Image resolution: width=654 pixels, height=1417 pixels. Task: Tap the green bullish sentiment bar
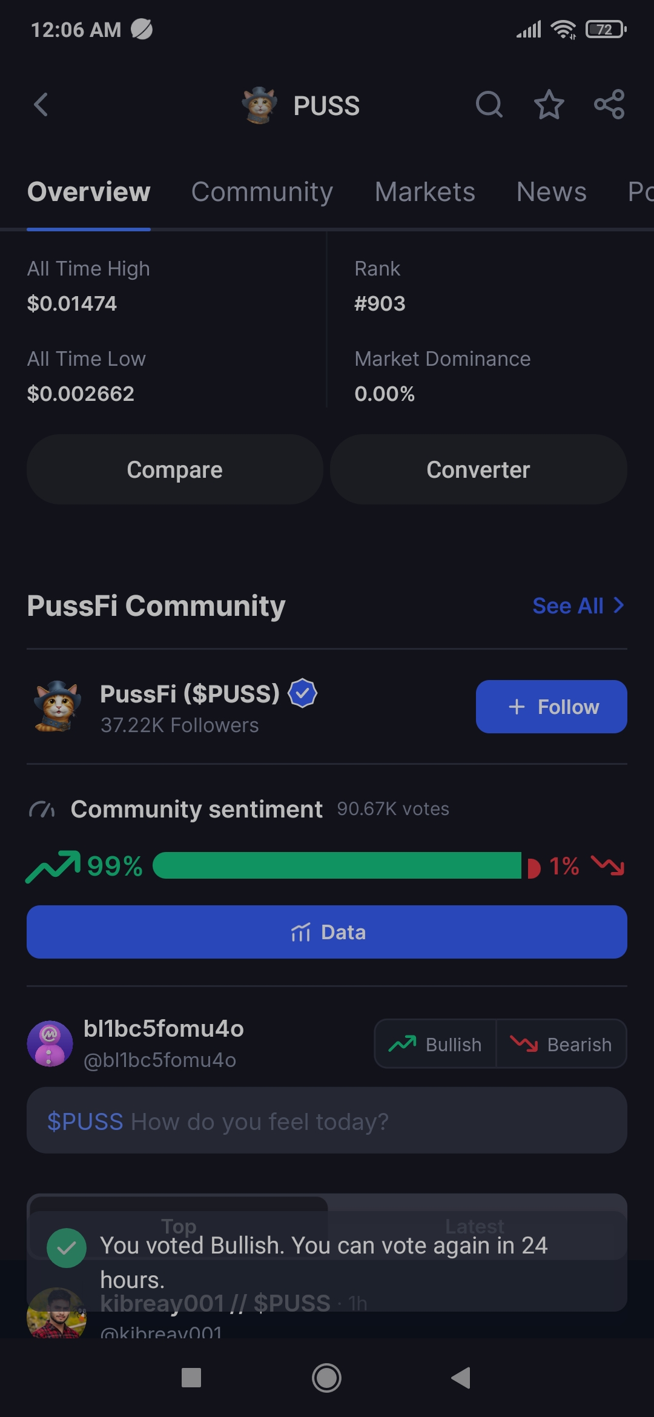[x=337, y=865]
